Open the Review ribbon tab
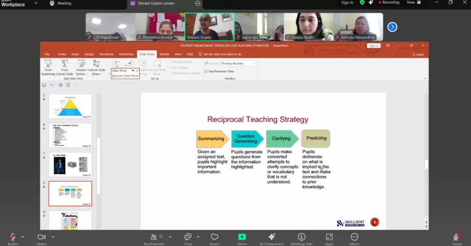Image resolution: width=471 pixels, height=246 pixels. pyautogui.click(x=164, y=54)
